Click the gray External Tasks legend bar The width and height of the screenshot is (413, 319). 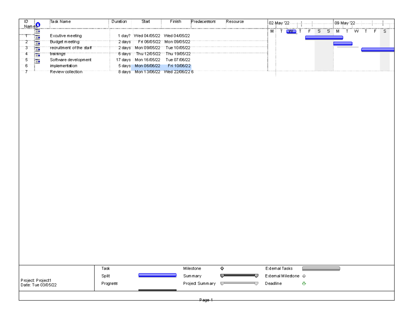321,268
